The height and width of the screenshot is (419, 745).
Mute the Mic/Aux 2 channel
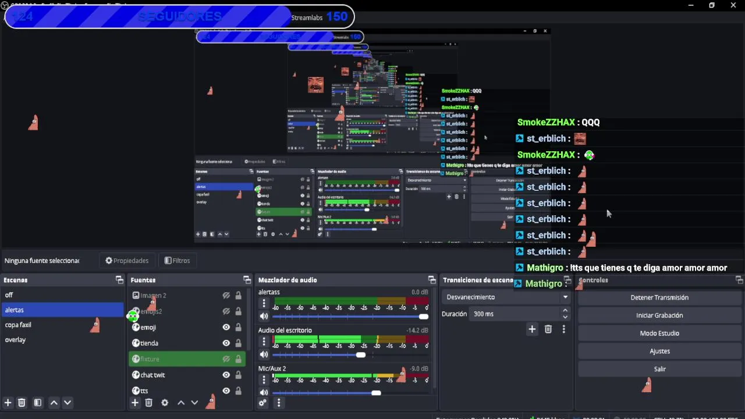(264, 393)
